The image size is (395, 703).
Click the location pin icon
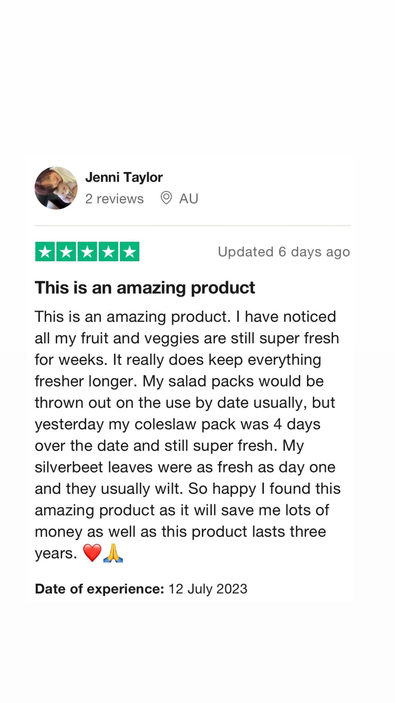pyautogui.click(x=166, y=198)
